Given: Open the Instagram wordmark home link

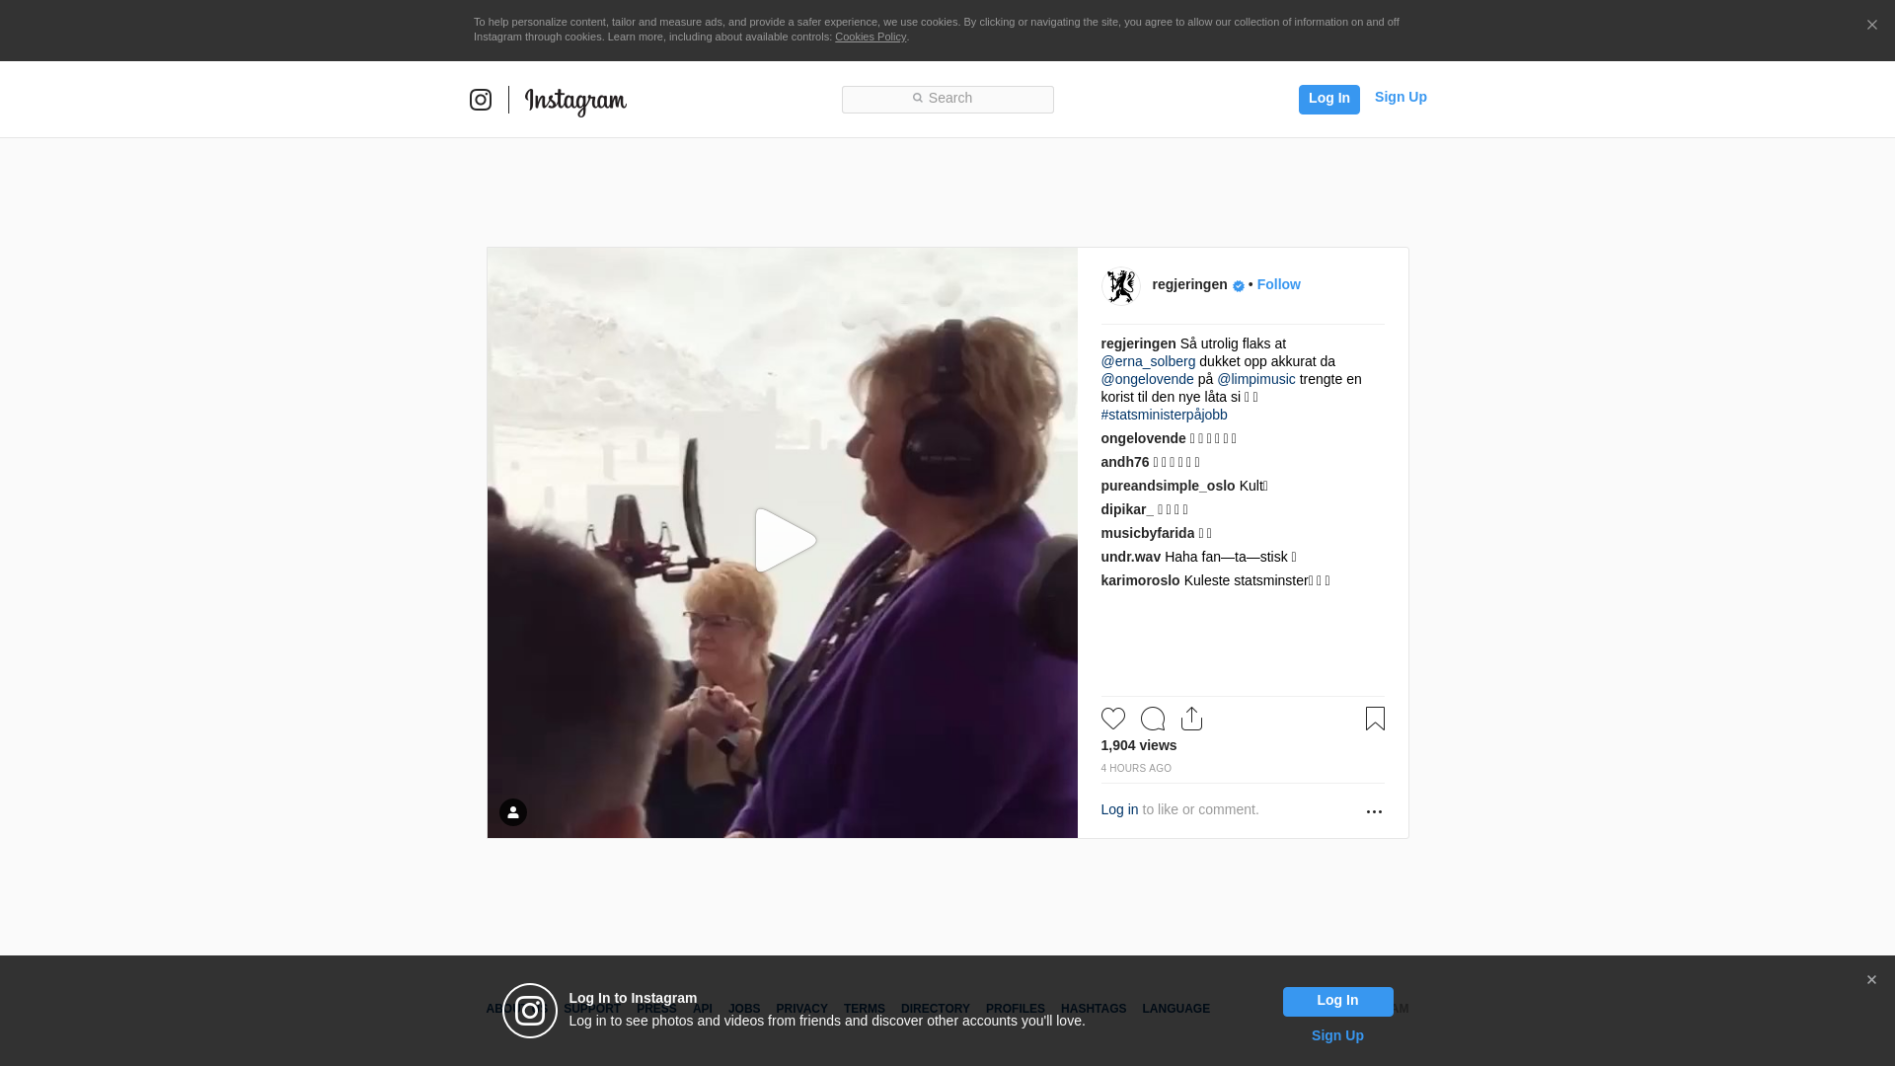Looking at the screenshot, I should 575,102.
